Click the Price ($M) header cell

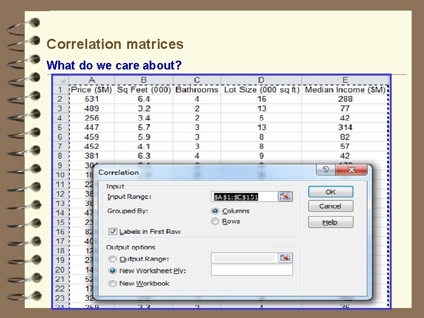92,90
